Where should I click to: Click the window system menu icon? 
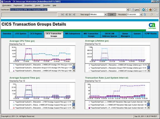pyautogui.click(x=2, y=2)
